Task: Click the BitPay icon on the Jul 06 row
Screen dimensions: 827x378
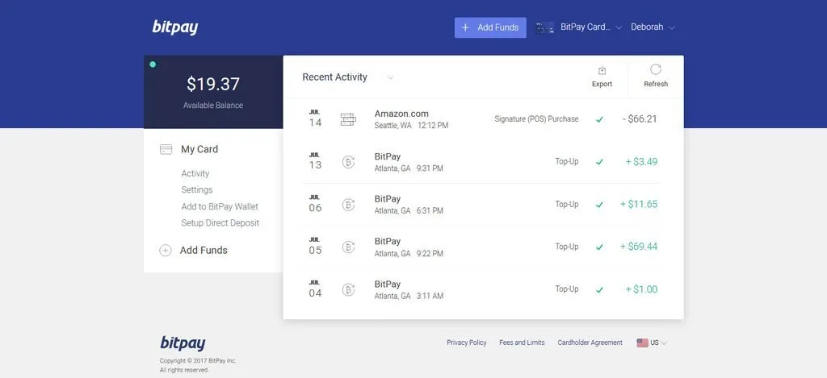Action: tap(348, 204)
